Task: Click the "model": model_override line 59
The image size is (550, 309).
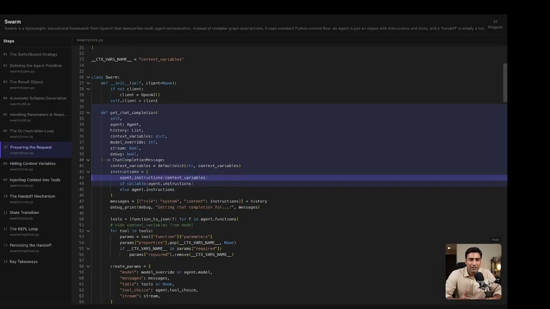Action: coord(166,273)
